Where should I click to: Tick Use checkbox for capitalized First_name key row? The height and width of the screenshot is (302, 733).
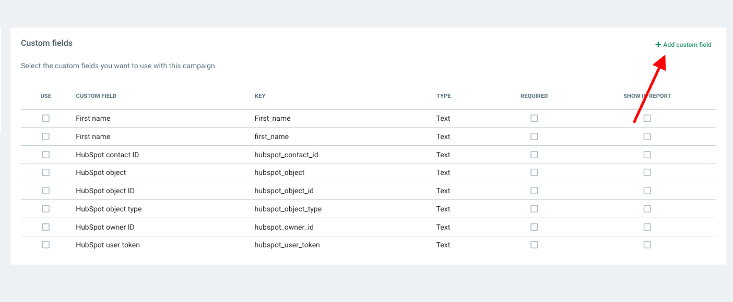point(46,118)
